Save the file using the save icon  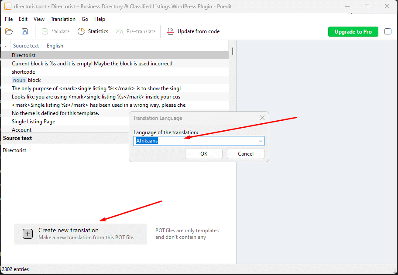click(25, 31)
